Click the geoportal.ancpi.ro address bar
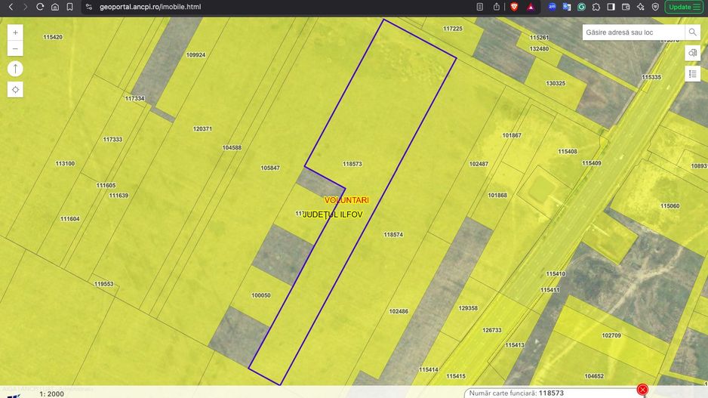Viewport: 708px width, 398px height. (x=150, y=7)
